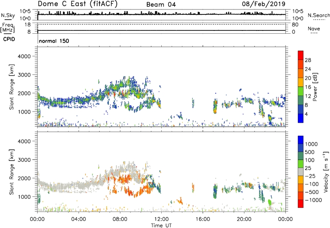Select the "N.Sky" legend label

coord(8,15)
